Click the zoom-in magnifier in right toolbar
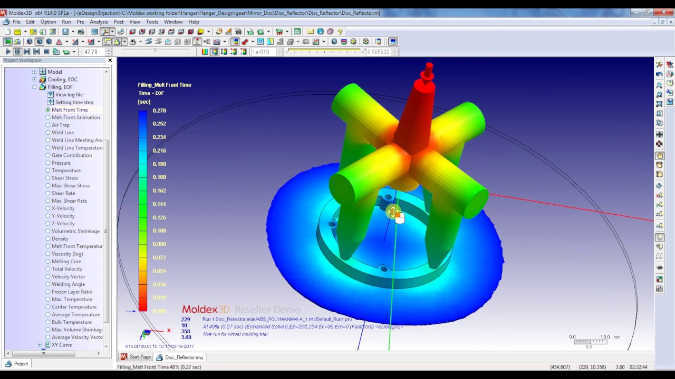675x379 pixels. 659,85
